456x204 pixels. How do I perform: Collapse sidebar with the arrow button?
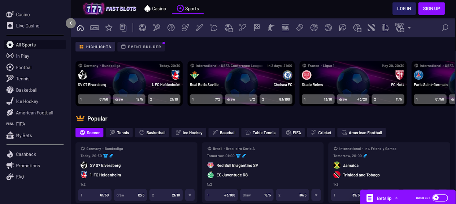pos(71,23)
